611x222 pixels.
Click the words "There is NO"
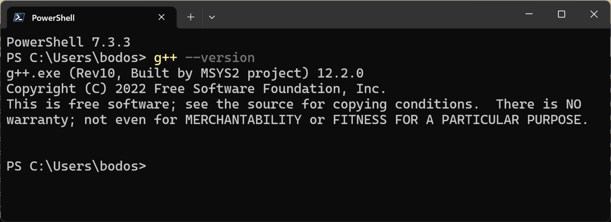coord(538,104)
